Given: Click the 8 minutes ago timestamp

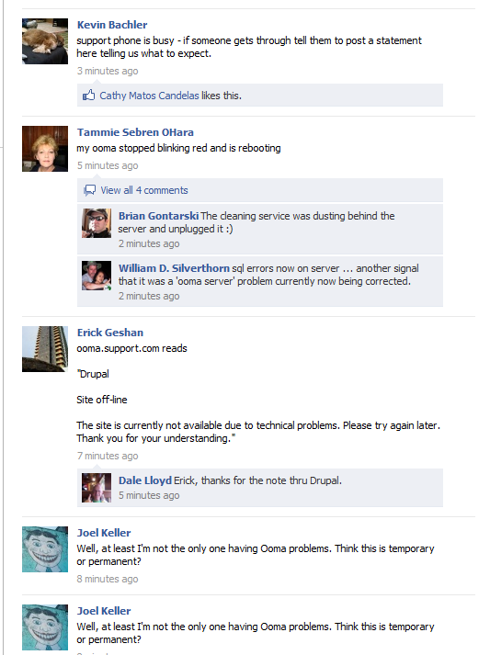Looking at the screenshot, I should tap(108, 579).
